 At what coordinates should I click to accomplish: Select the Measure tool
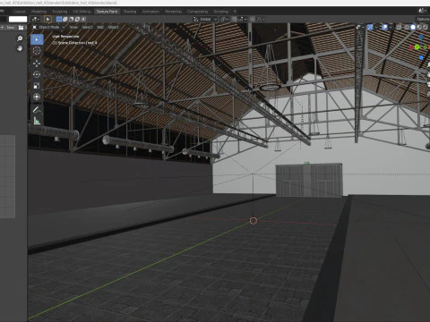pyautogui.click(x=37, y=121)
